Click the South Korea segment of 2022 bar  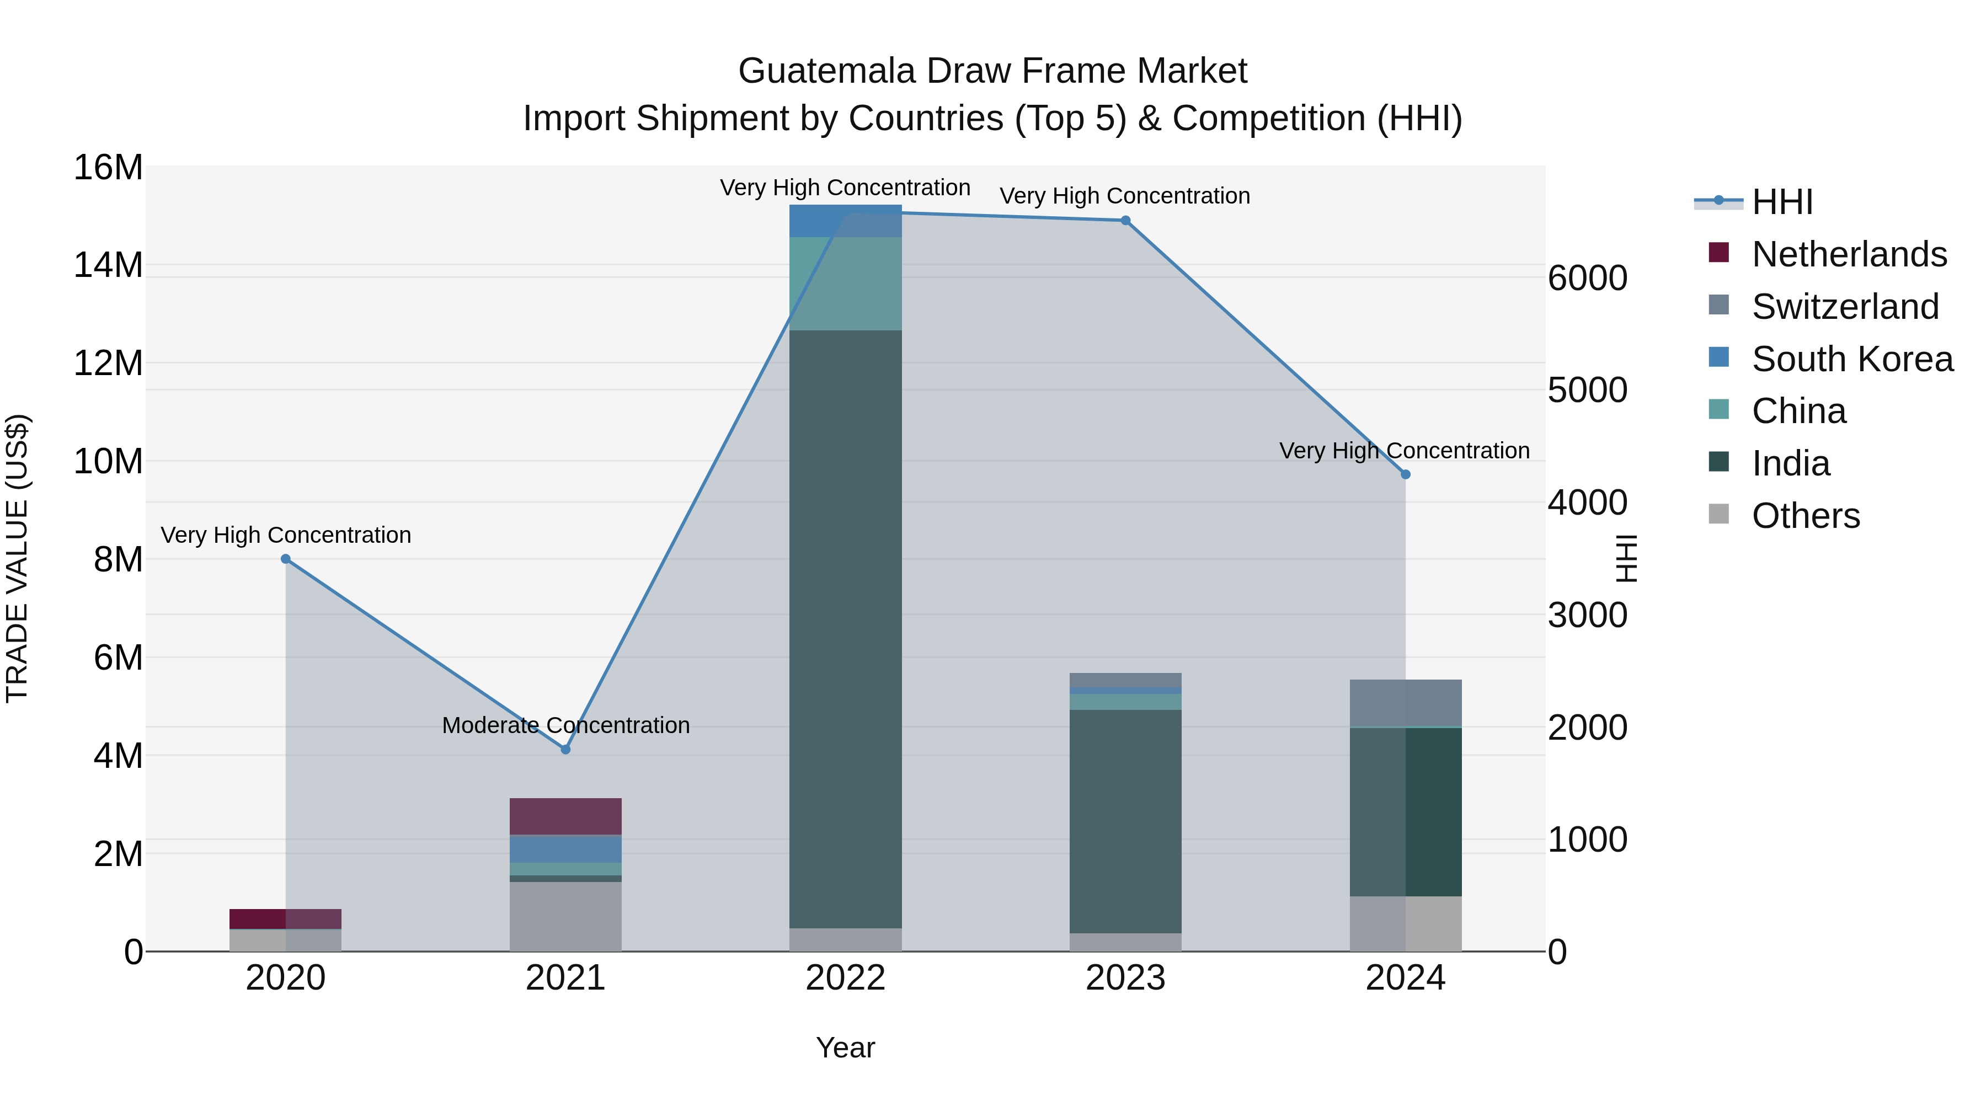click(x=846, y=221)
